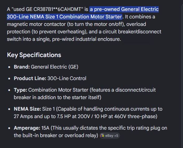This screenshot has width=183, height=148.
Task: Click the 'switch into a single, pre-wired industrial enclosure' line
Action: [x=64, y=39]
